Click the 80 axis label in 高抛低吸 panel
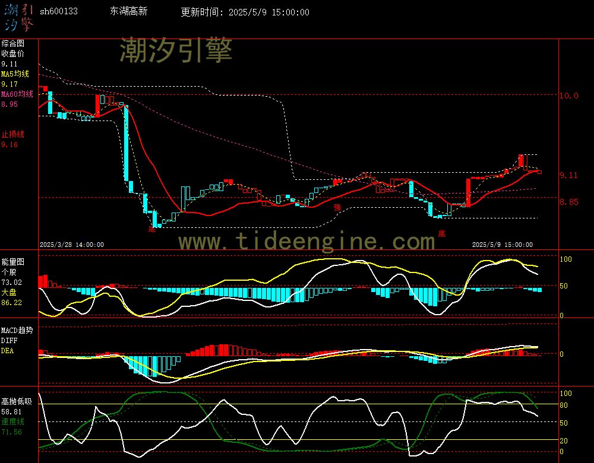Viewport: 594px width, 463px height. click(x=564, y=405)
